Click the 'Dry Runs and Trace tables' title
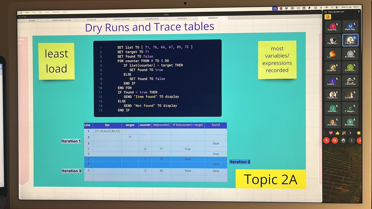The image size is (372, 209). 150,28
